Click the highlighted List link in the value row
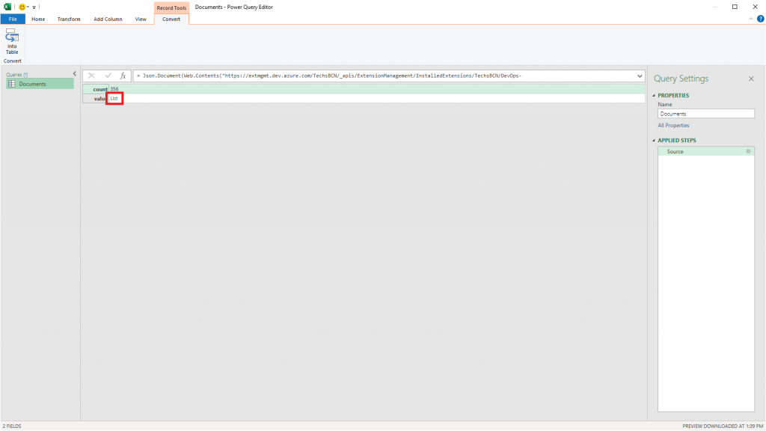The image size is (766, 431). coord(114,98)
